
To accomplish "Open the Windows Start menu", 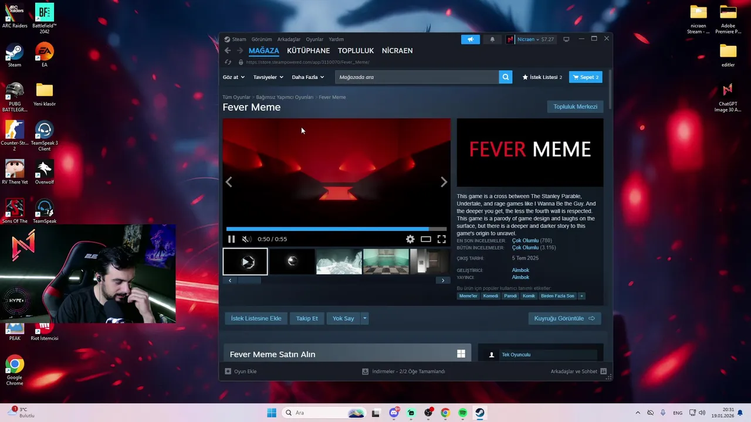I will coord(272,413).
